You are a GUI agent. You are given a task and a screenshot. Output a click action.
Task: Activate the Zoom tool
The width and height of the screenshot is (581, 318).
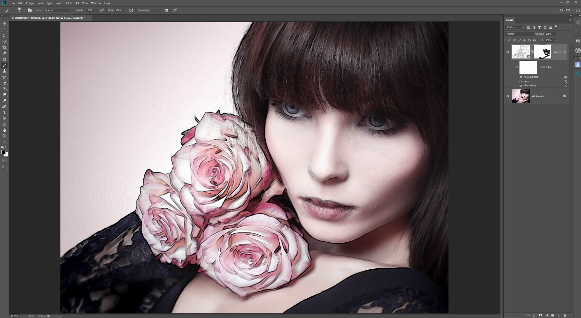pyautogui.click(x=4, y=136)
